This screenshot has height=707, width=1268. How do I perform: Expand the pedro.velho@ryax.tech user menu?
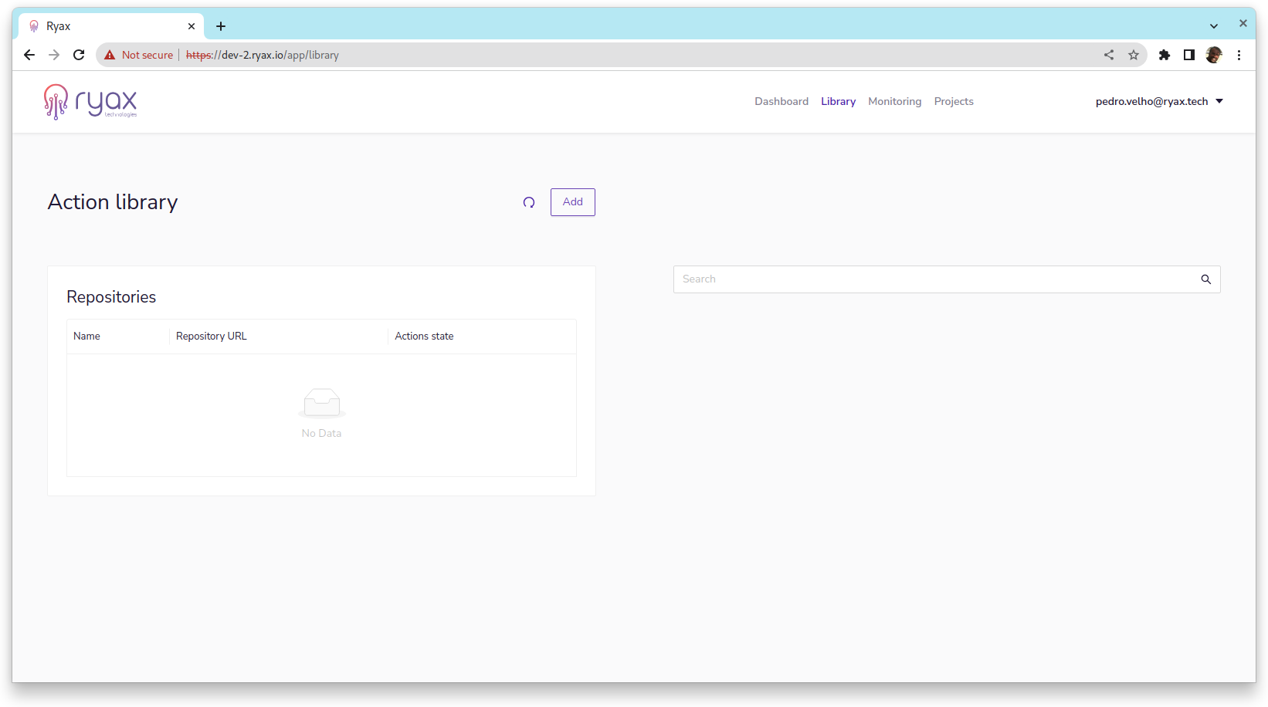coord(1159,101)
